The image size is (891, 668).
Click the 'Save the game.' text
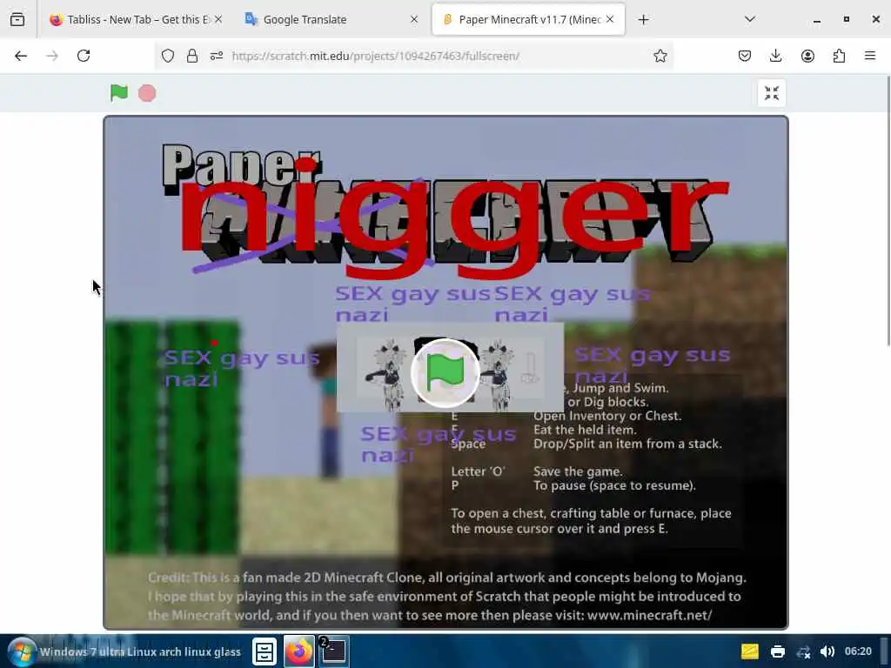pyautogui.click(x=578, y=471)
